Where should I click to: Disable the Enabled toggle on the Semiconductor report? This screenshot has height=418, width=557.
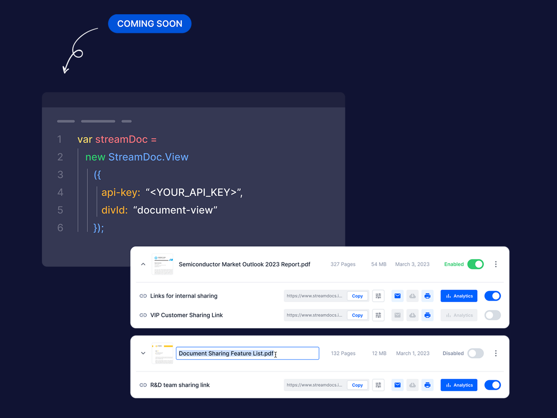pyautogui.click(x=475, y=264)
